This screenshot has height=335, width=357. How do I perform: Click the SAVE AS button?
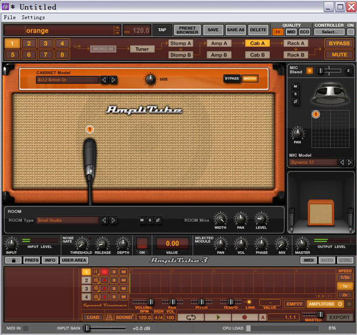coord(235,30)
